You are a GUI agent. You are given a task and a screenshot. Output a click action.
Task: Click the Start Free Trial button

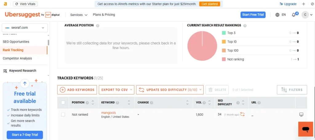(253, 15)
